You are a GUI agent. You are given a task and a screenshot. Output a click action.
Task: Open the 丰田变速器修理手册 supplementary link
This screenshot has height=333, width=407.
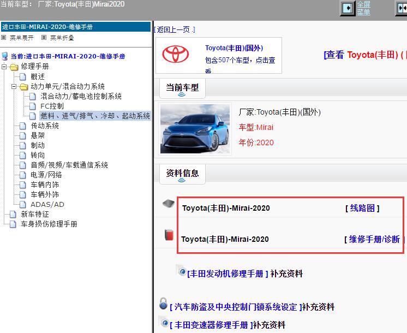211,325
